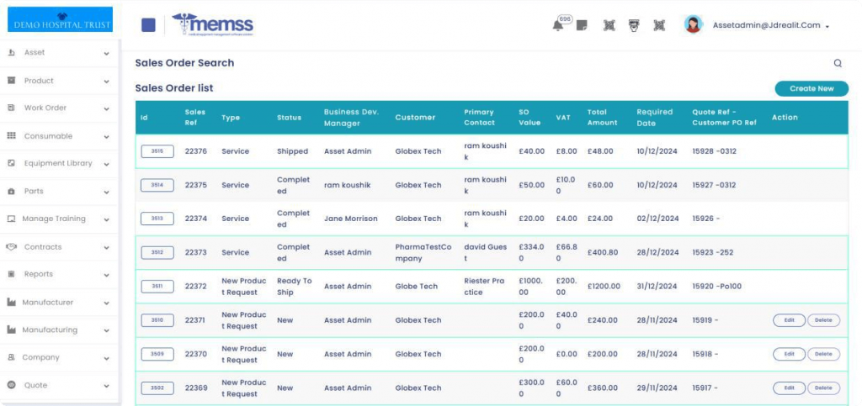Screen dimensions: 862x406
Task: Delete sales order 22369
Action: pyautogui.click(x=823, y=388)
